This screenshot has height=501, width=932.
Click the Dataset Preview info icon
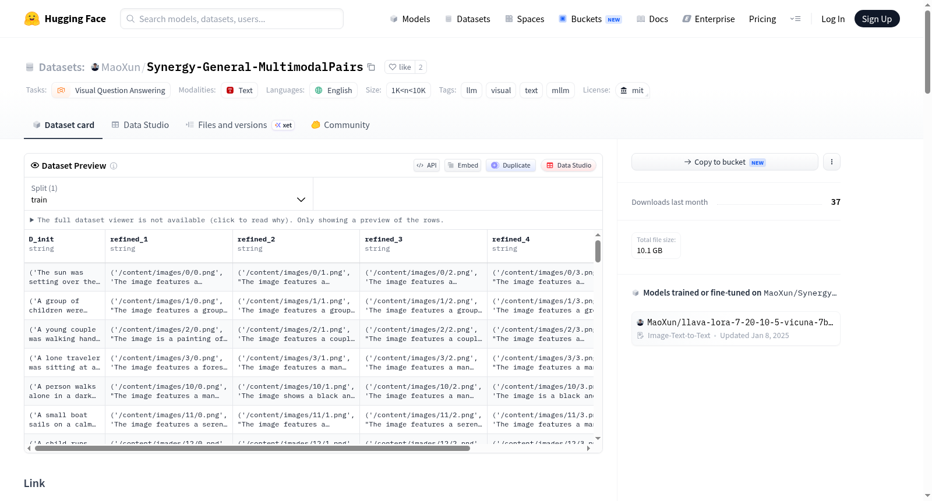click(114, 166)
